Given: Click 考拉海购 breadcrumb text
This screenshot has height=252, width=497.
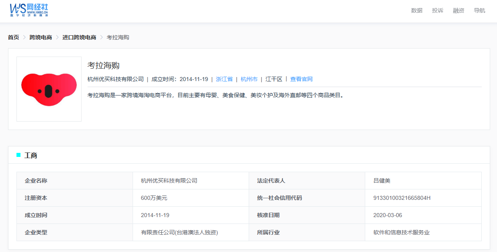Looking at the screenshot, I should (118, 37).
